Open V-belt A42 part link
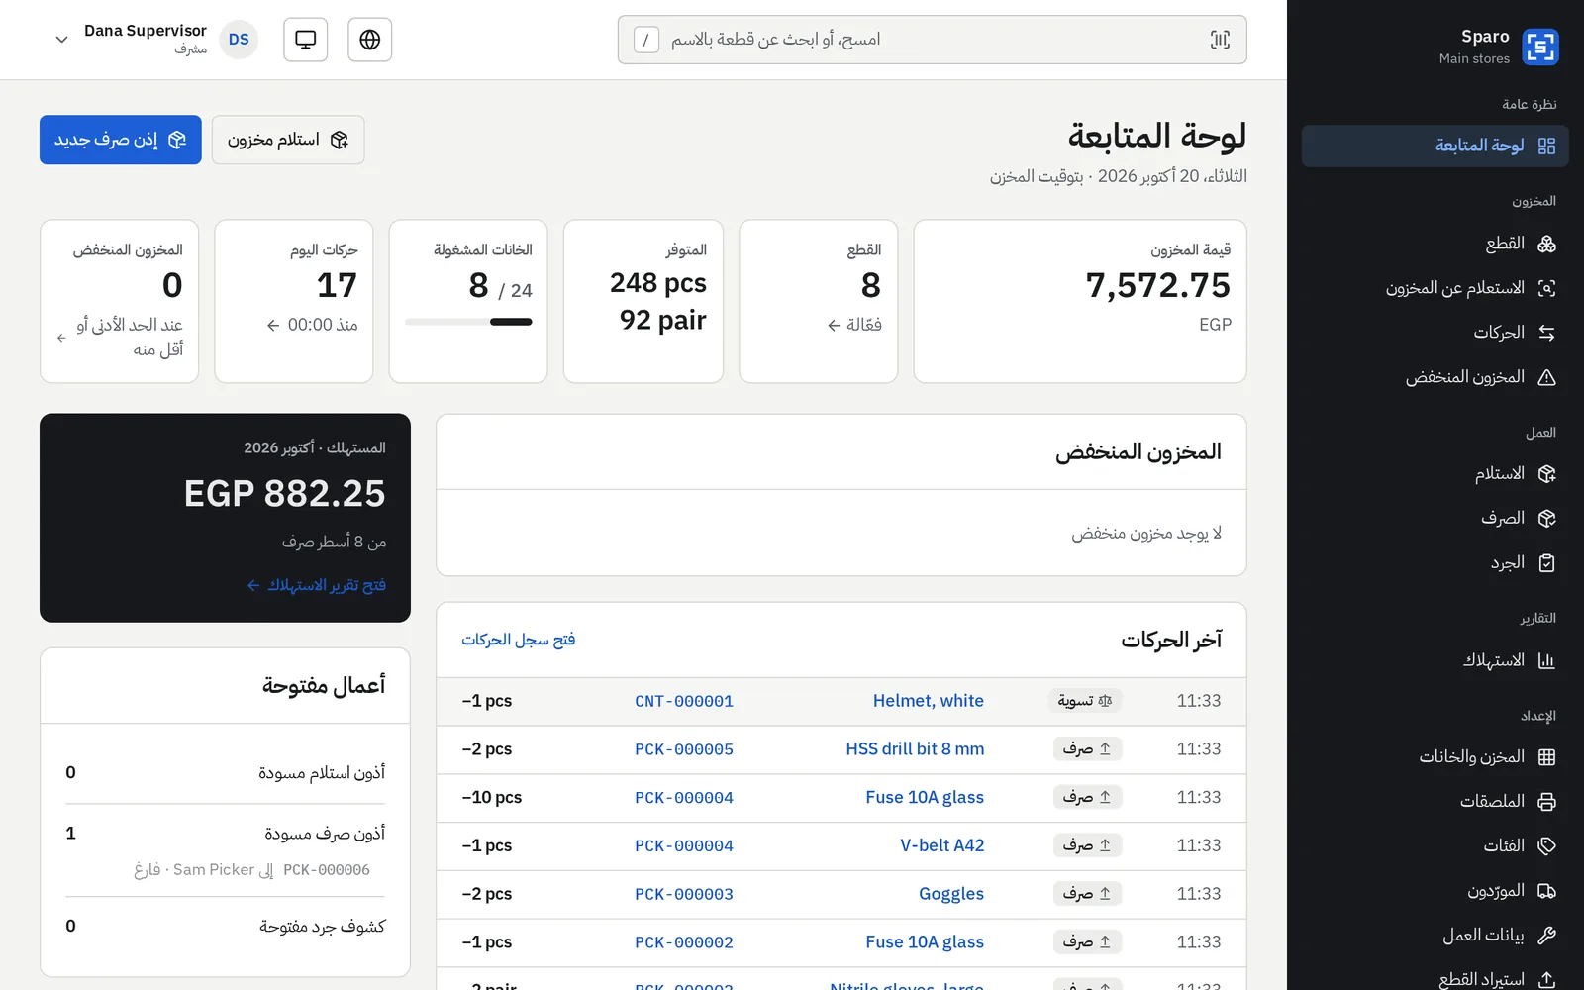The image size is (1584, 990). click(x=941, y=845)
